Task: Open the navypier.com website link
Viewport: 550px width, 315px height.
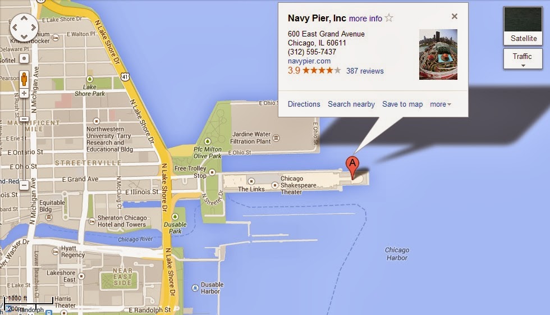Action: pos(309,61)
